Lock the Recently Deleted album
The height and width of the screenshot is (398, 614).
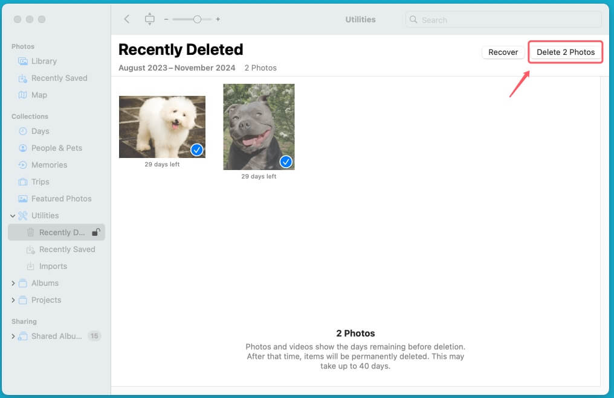click(97, 232)
